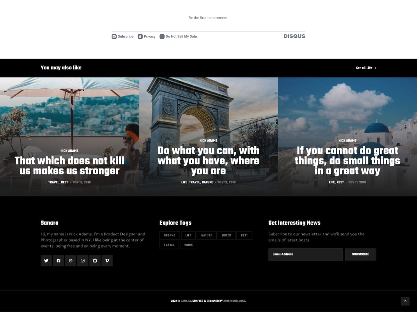Select the Dreams tag
417x312 pixels.
[170, 235]
